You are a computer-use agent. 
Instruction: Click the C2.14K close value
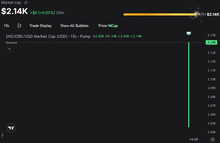[136, 36]
